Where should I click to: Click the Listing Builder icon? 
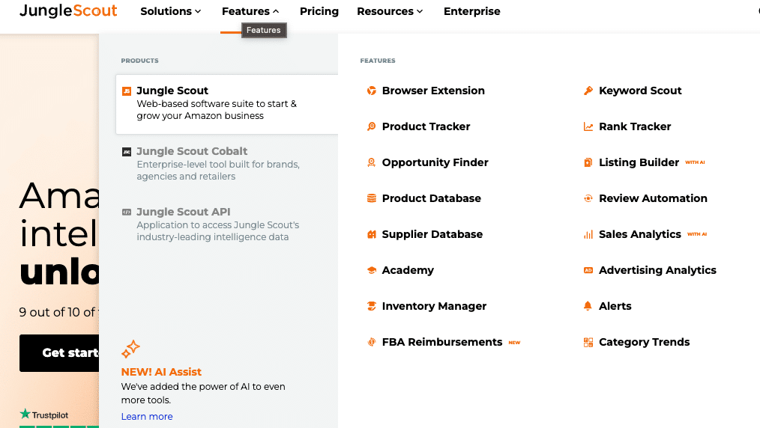click(588, 162)
